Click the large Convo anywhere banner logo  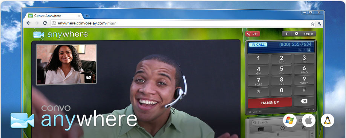[74, 118]
